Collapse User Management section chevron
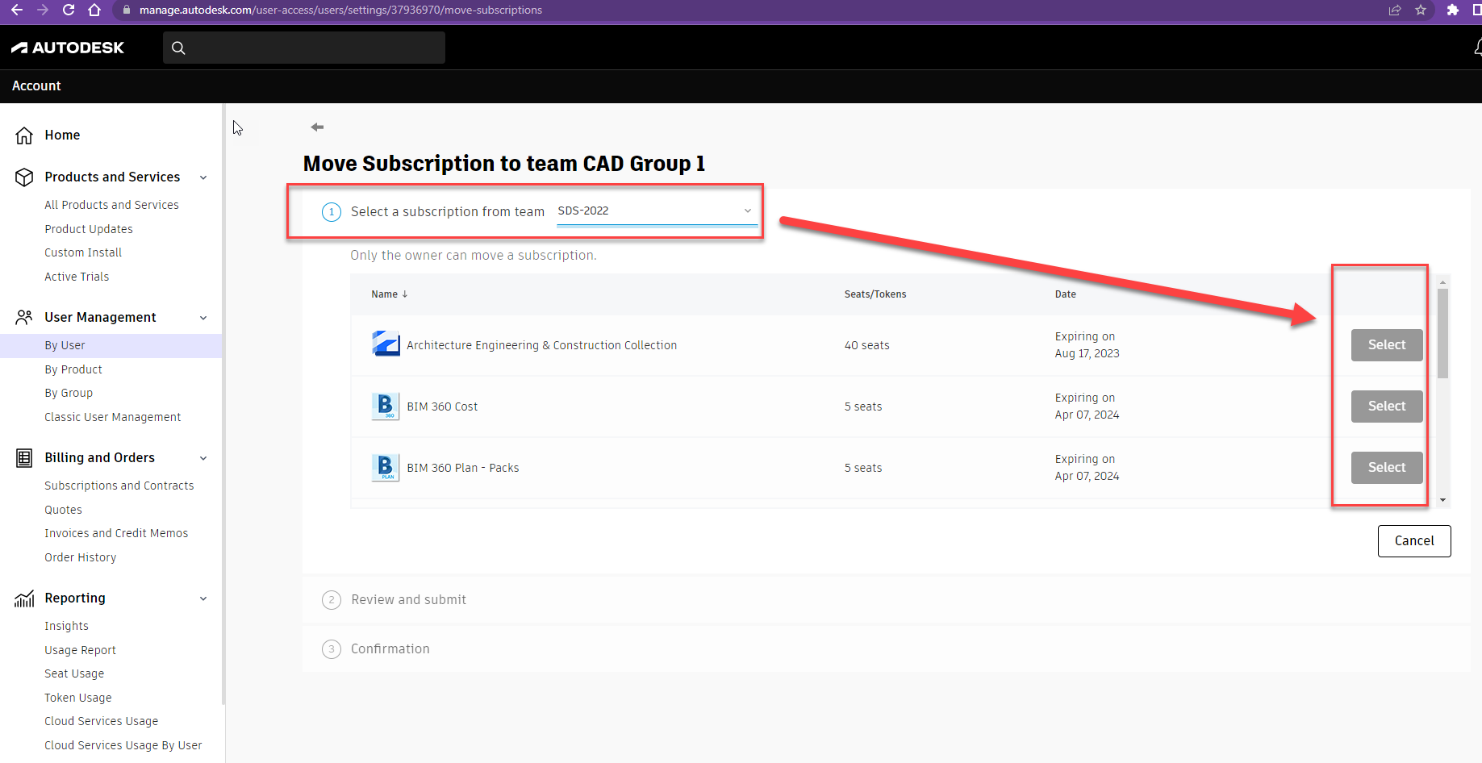Screen dimensions: 1482x763 pos(203,318)
